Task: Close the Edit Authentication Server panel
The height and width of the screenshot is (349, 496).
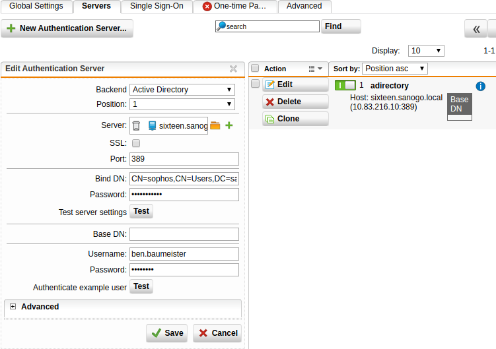Action: point(233,69)
